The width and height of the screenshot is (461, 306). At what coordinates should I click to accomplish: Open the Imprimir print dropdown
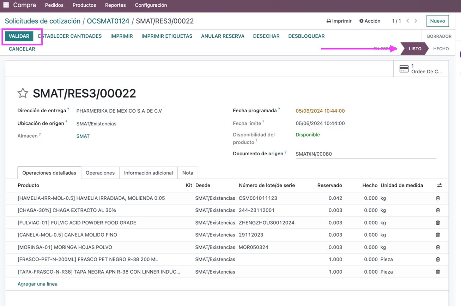339,21
